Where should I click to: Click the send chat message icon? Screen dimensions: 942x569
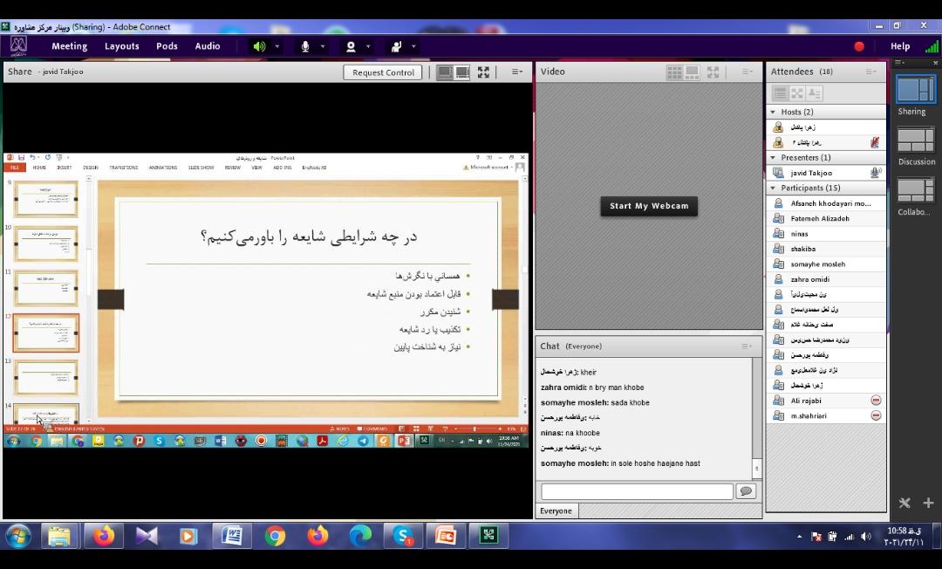pos(746,491)
